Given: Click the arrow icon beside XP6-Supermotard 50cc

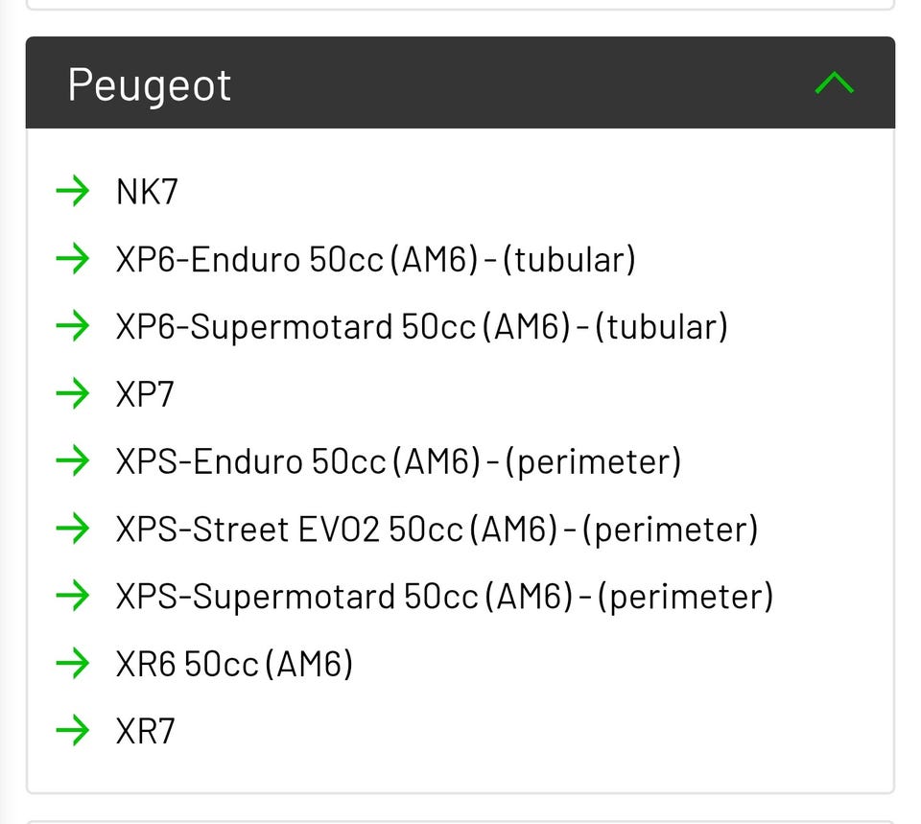Looking at the screenshot, I should [x=73, y=326].
